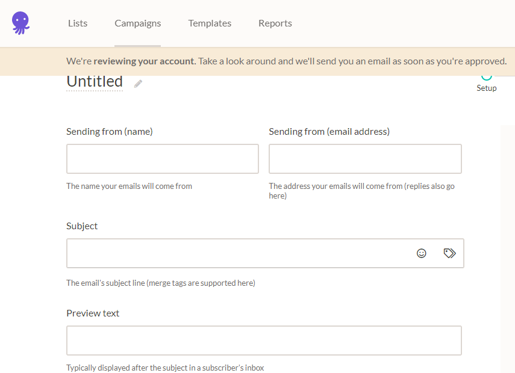Click the 'reviewing your account' banner text
The image size is (515, 373).
[144, 61]
